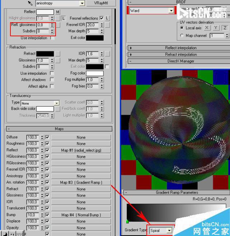Screen dimensions: 230x236
Task: Select the Map channel radio button
Action: (182, 36)
